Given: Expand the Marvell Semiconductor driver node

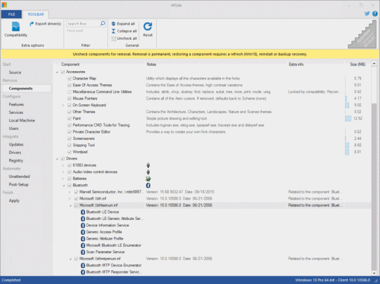Looking at the screenshot, I should [70, 192].
